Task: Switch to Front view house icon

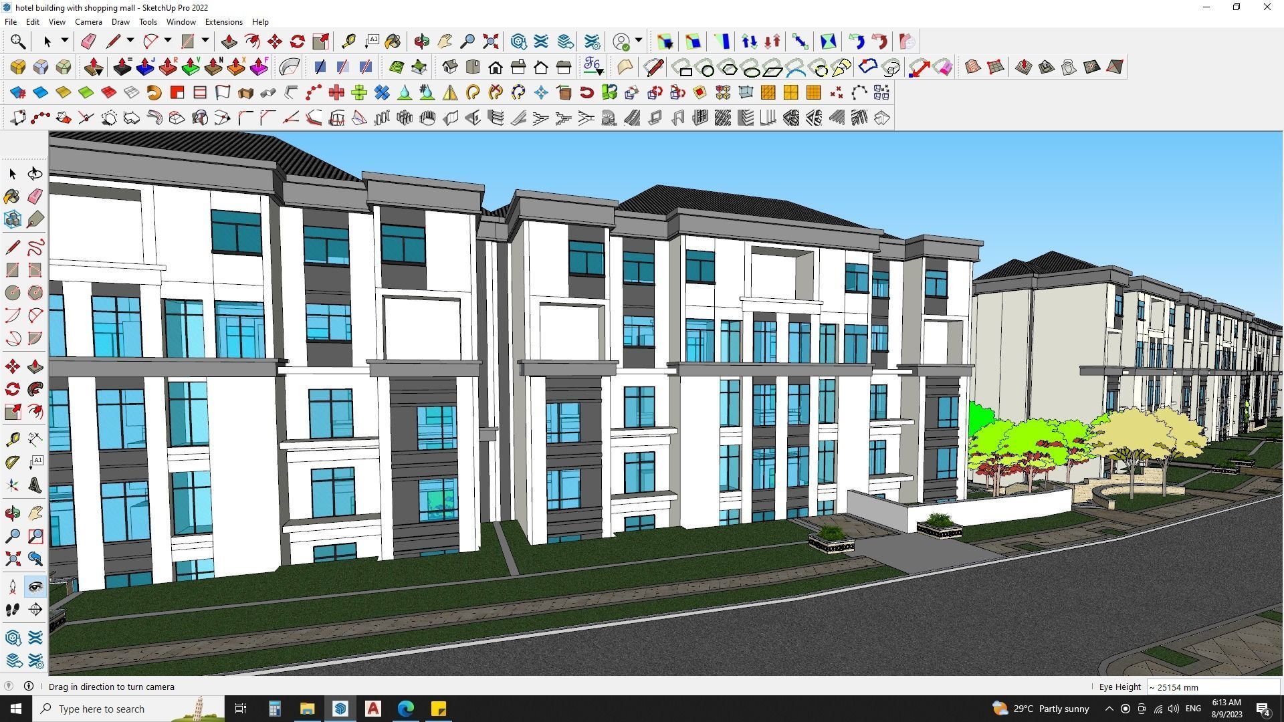Action: point(496,67)
